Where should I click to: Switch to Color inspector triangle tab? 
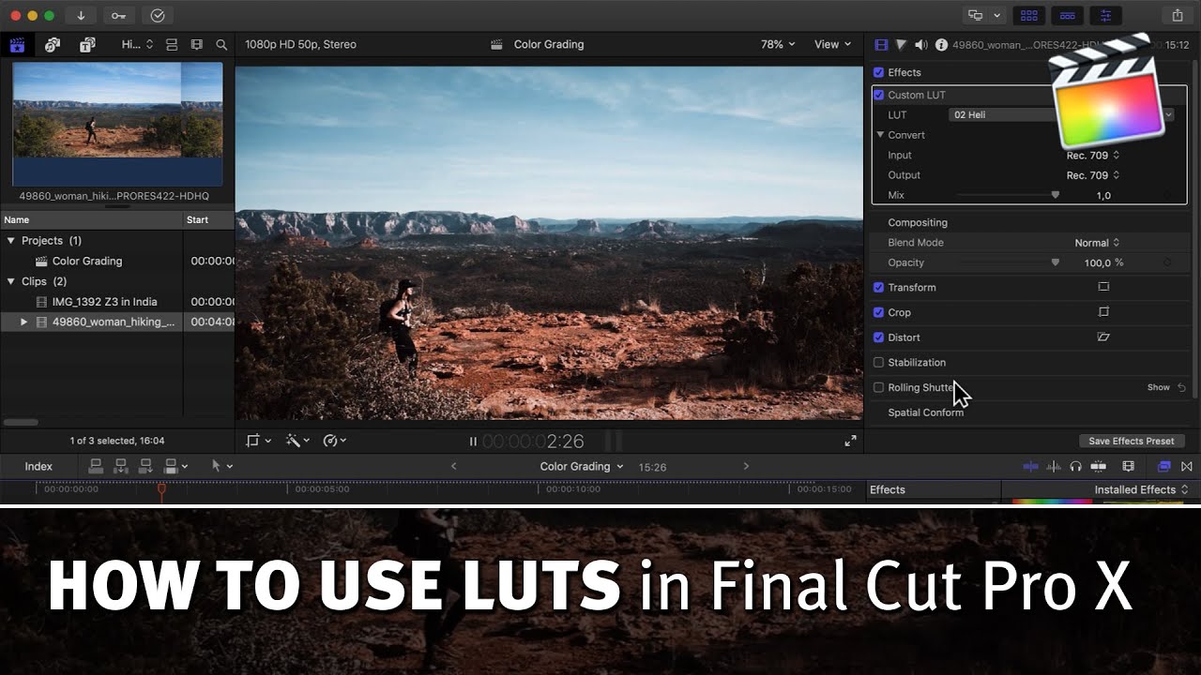(901, 44)
